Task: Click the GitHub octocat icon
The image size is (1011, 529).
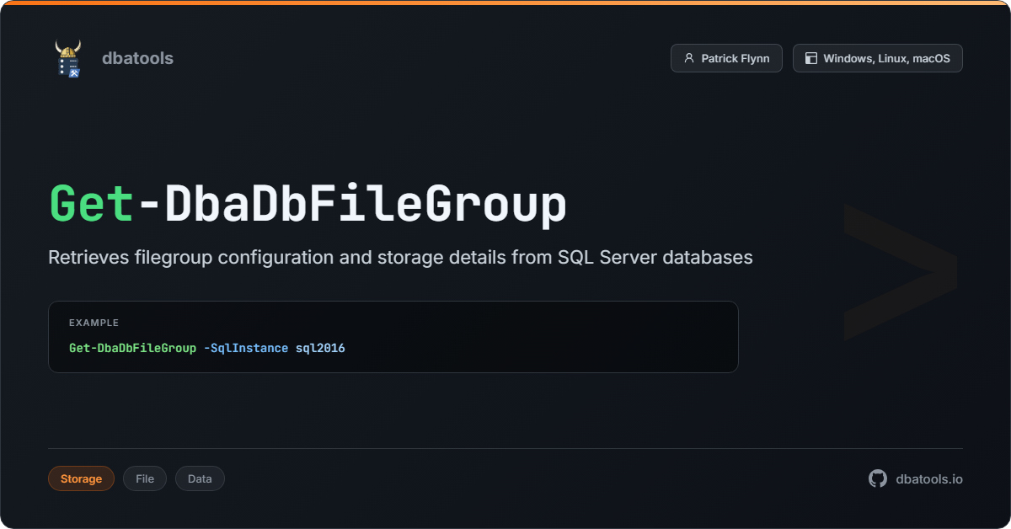Action: (878, 478)
